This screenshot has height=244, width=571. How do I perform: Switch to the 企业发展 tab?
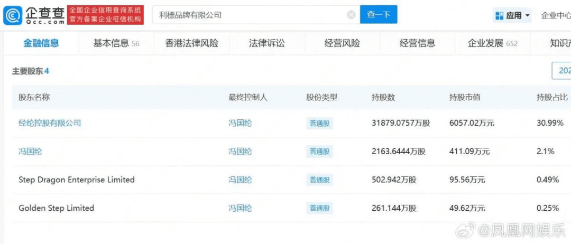tap(492, 43)
